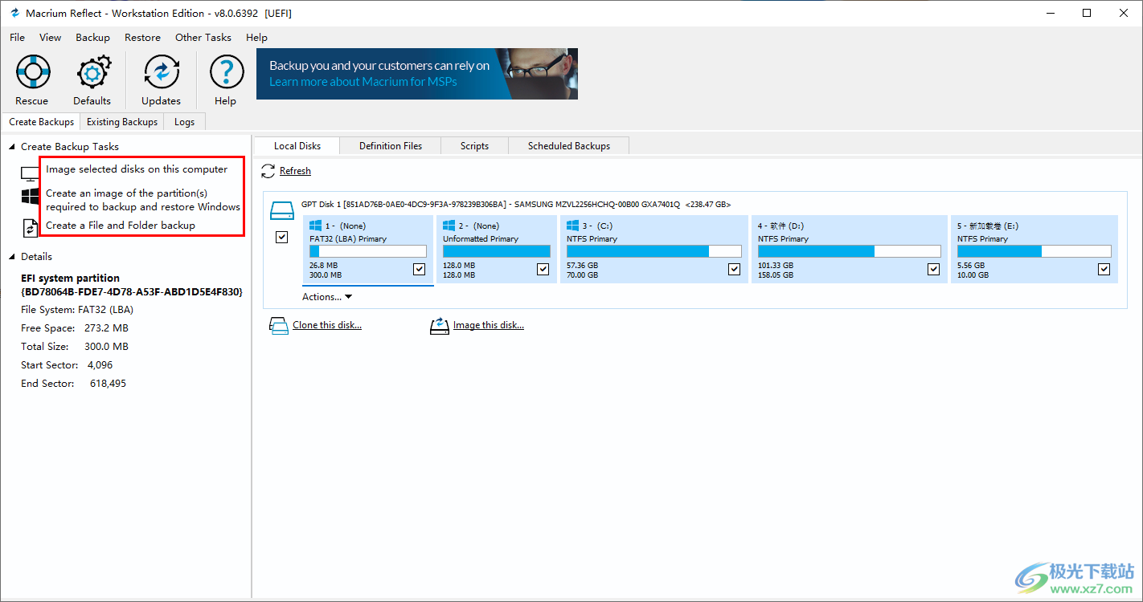This screenshot has width=1143, height=602.
Task: Click the Total Size 300.0 MB value
Action: [x=106, y=347]
